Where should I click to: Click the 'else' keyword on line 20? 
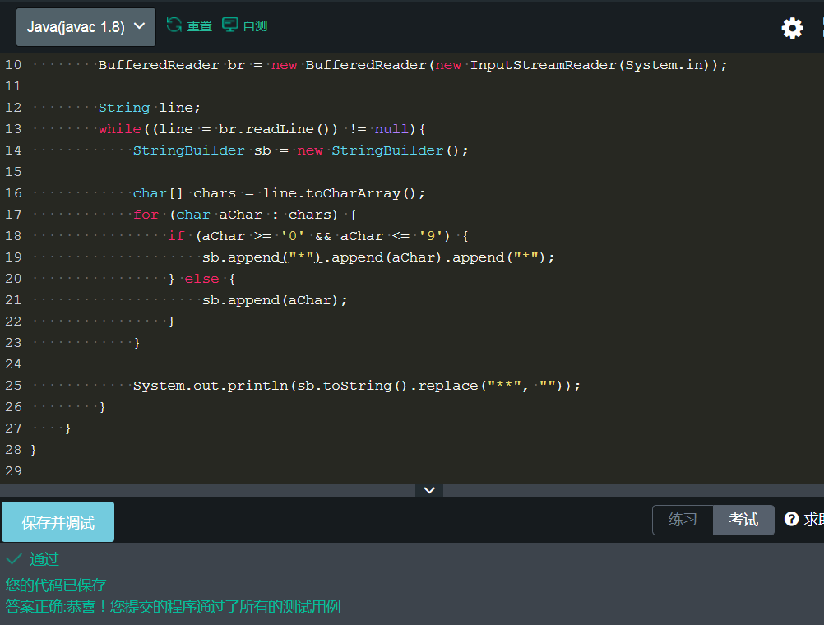coord(201,279)
